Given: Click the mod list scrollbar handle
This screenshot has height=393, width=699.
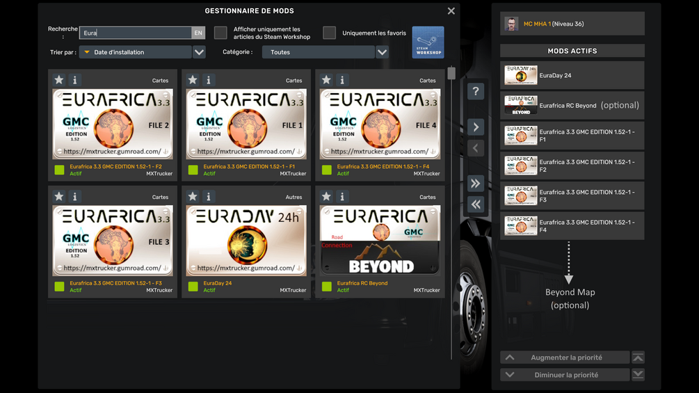Looking at the screenshot, I should pyautogui.click(x=451, y=73).
